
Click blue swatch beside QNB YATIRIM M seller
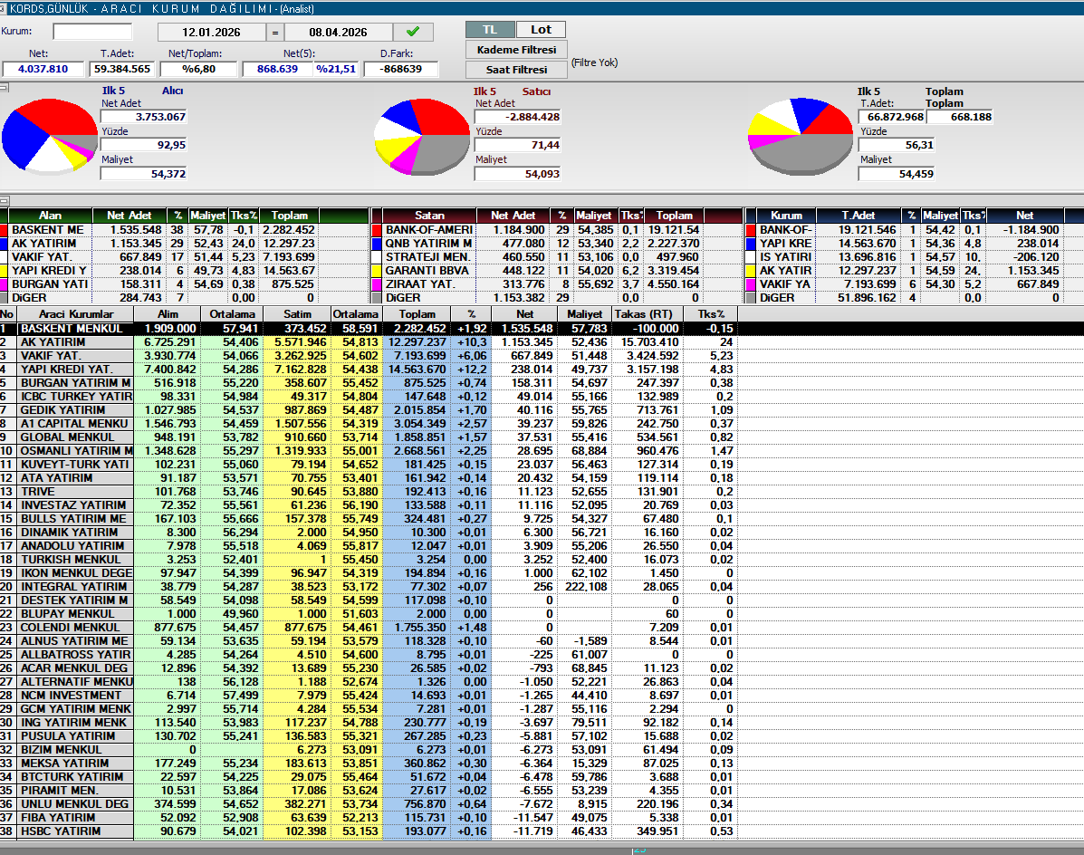click(377, 244)
